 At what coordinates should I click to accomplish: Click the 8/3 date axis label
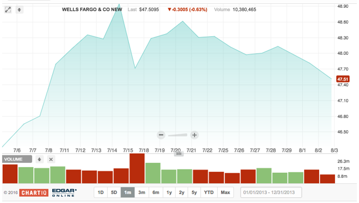click(x=334, y=150)
